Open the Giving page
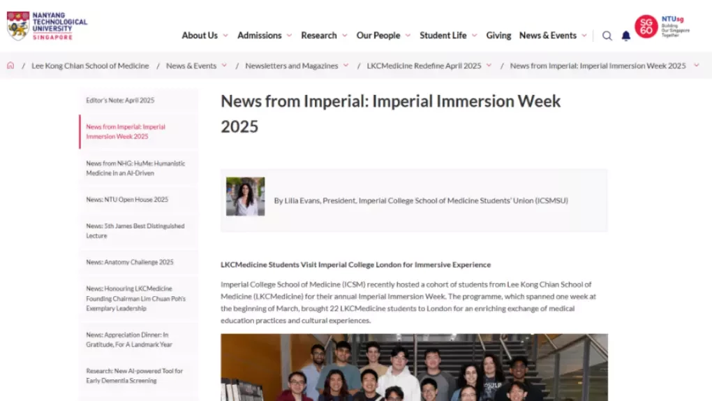712x401 pixels. click(x=498, y=36)
